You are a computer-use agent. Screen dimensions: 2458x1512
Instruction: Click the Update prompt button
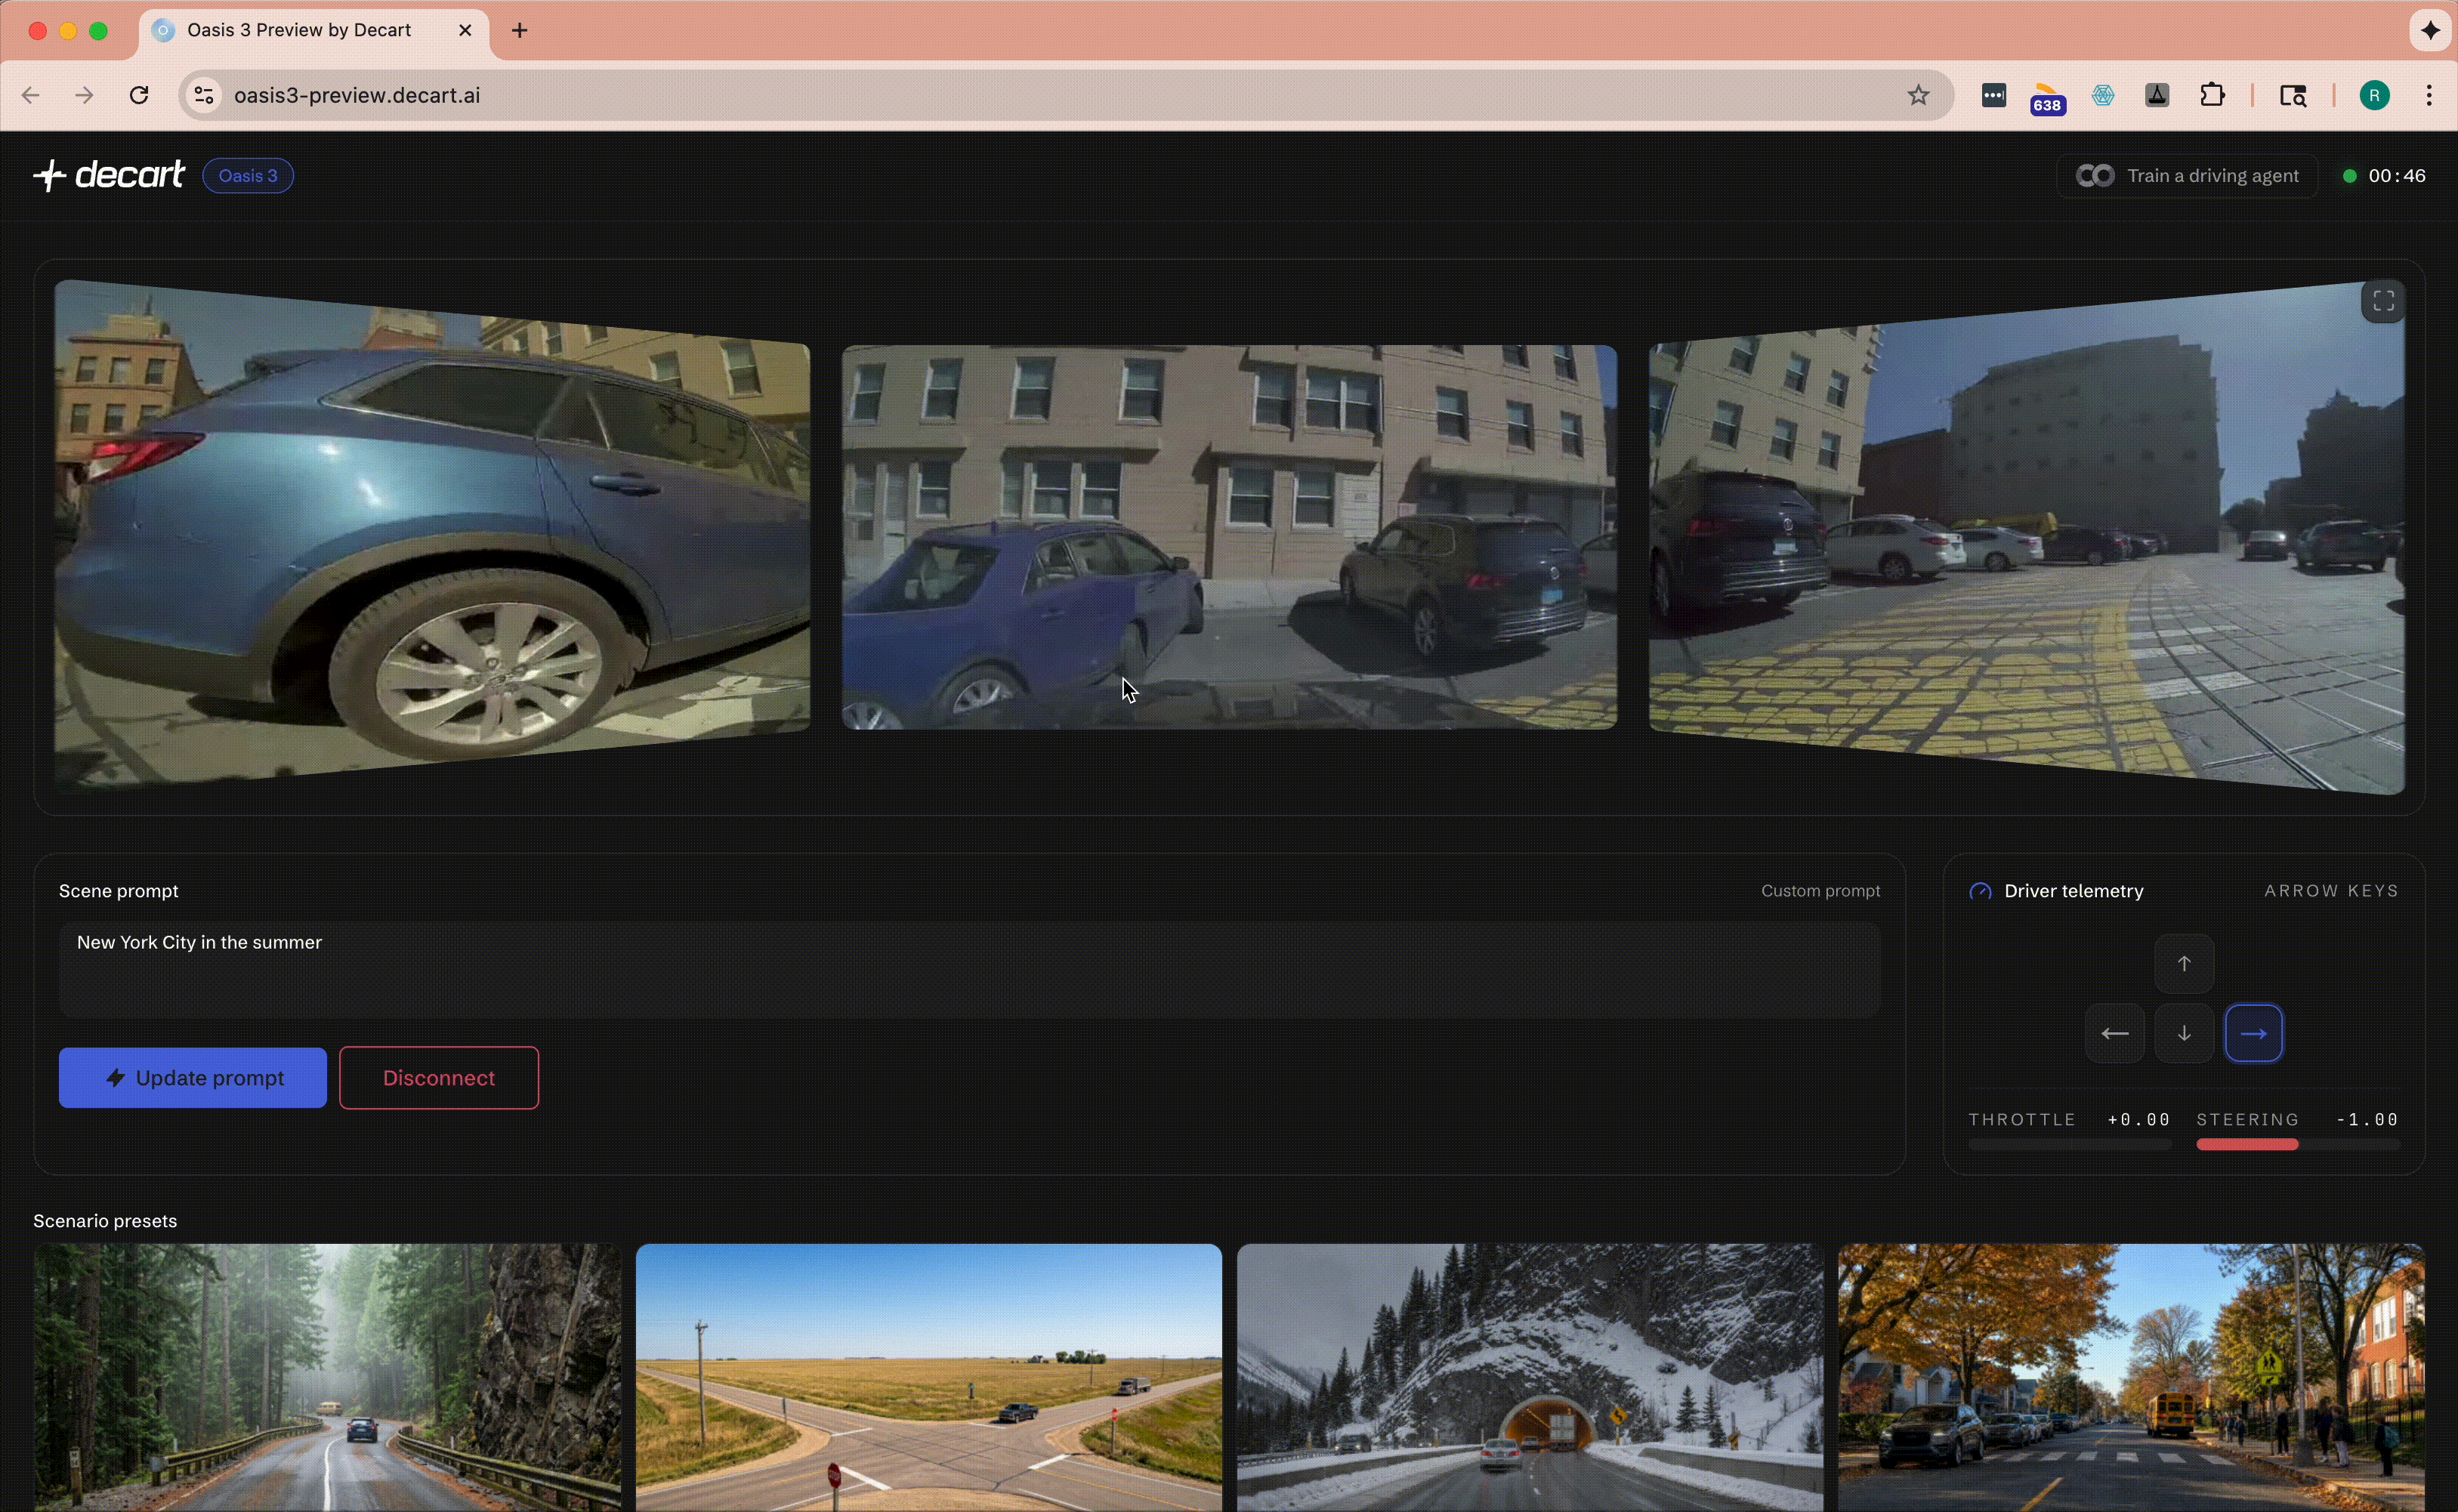coord(193,1078)
